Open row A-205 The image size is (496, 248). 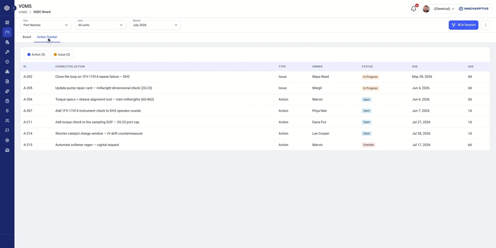pyautogui.click(x=255, y=88)
